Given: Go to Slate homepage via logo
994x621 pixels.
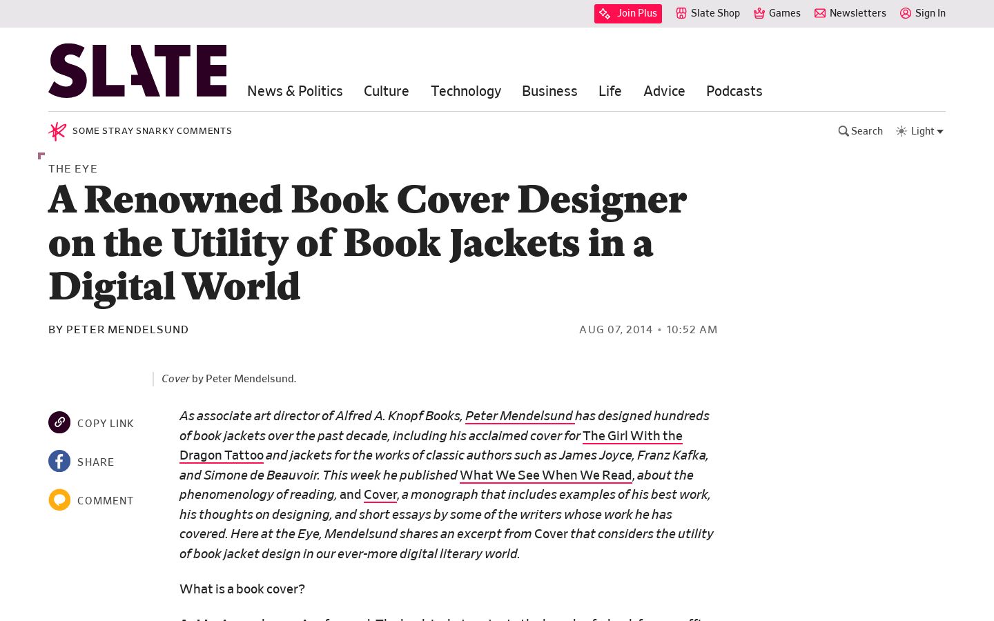Looking at the screenshot, I should pyautogui.click(x=137, y=70).
